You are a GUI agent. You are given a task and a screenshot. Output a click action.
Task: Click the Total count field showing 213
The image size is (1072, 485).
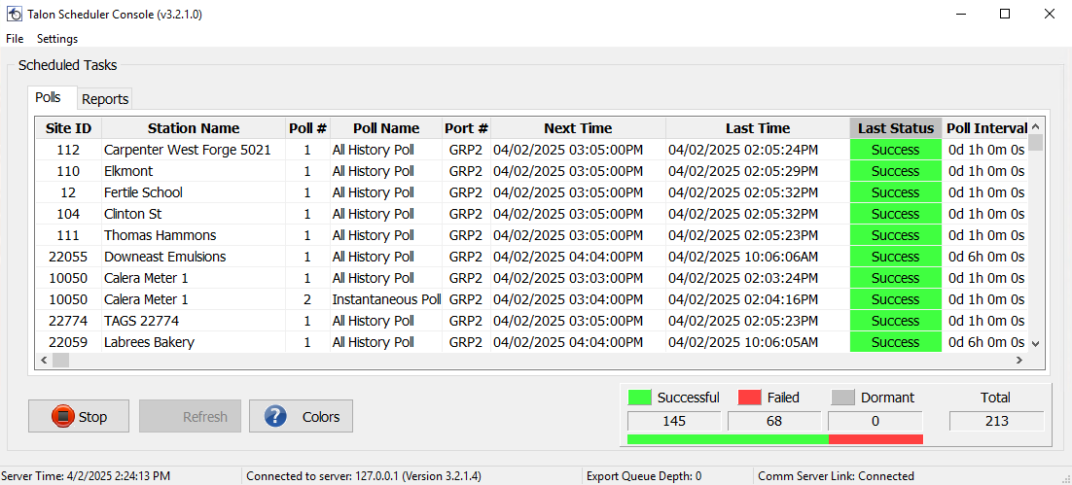[x=997, y=421]
